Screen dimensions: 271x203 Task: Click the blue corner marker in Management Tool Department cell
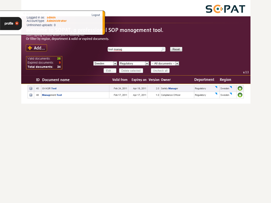pyautogui.click(x=216, y=94)
